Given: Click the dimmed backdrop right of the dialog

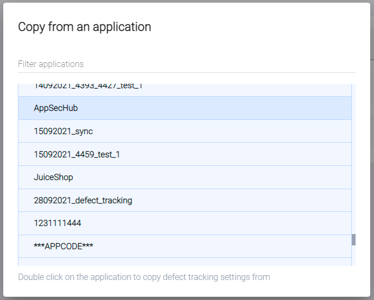Looking at the screenshot, I should tap(372, 162).
